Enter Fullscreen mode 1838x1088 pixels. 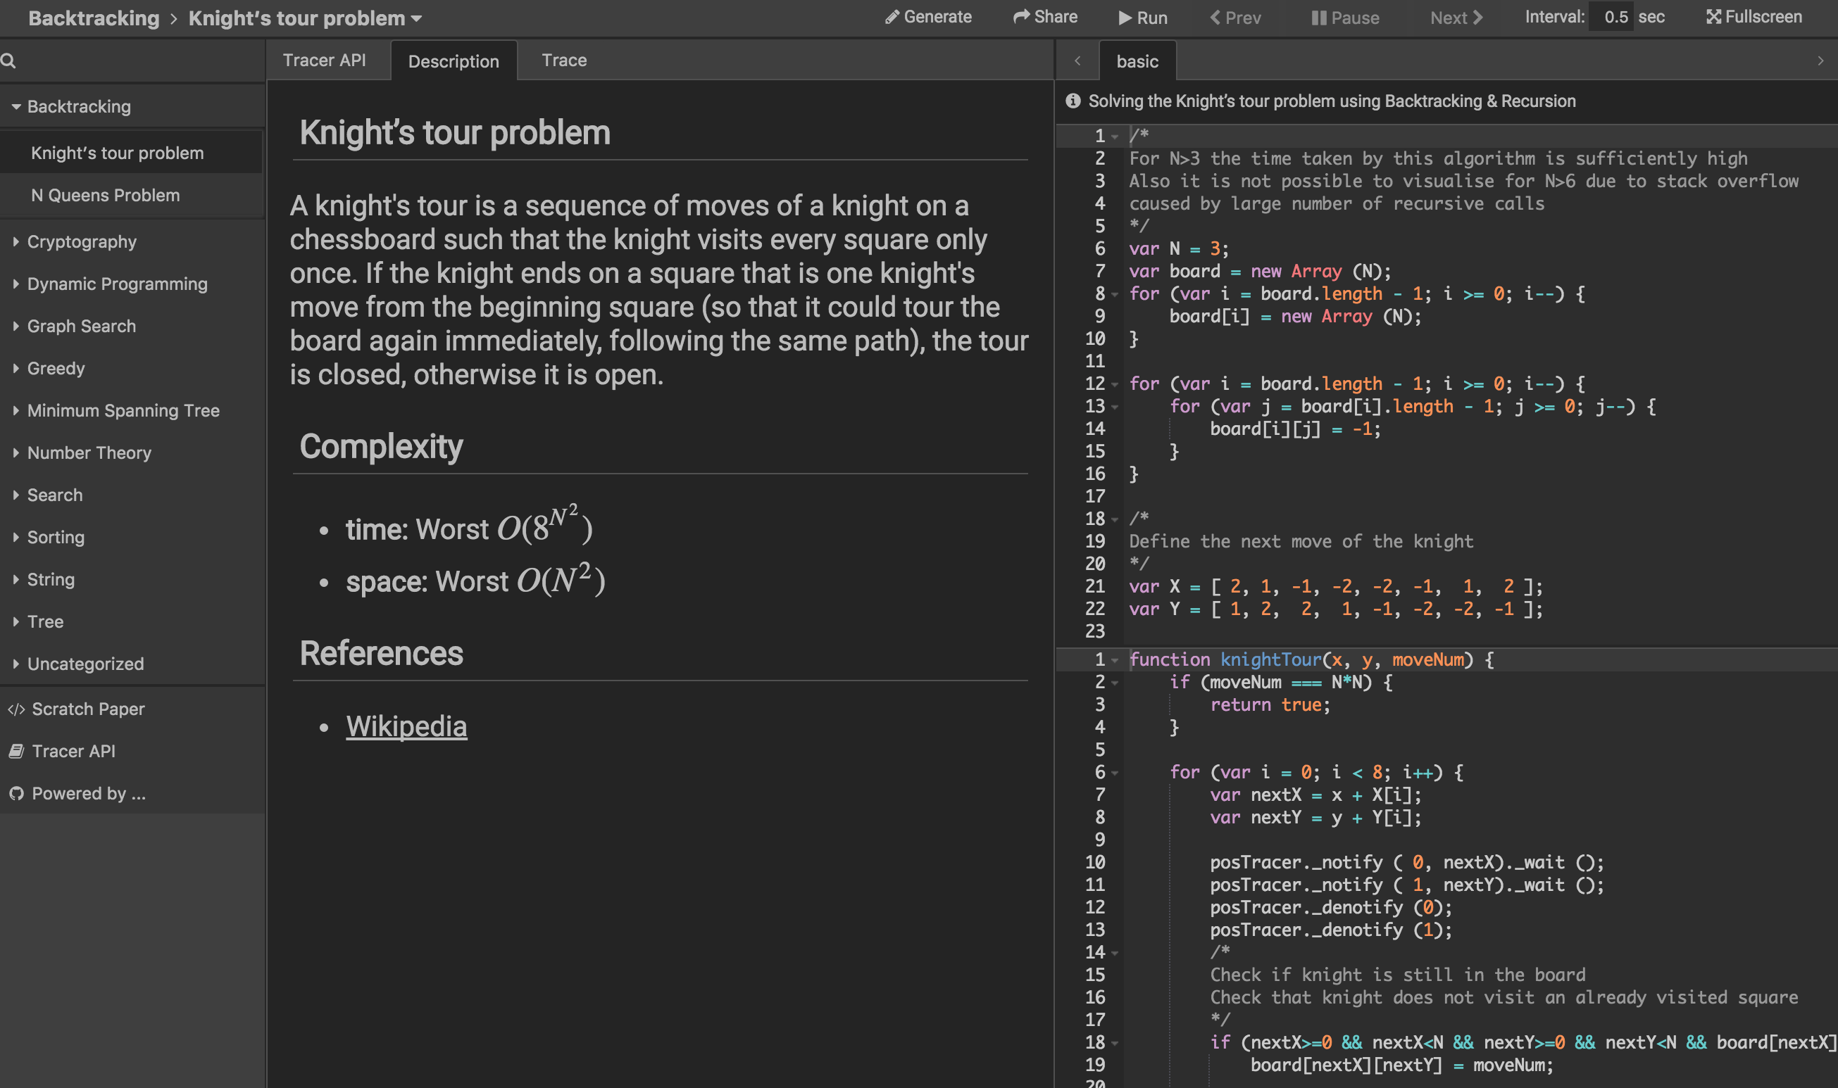point(1753,17)
